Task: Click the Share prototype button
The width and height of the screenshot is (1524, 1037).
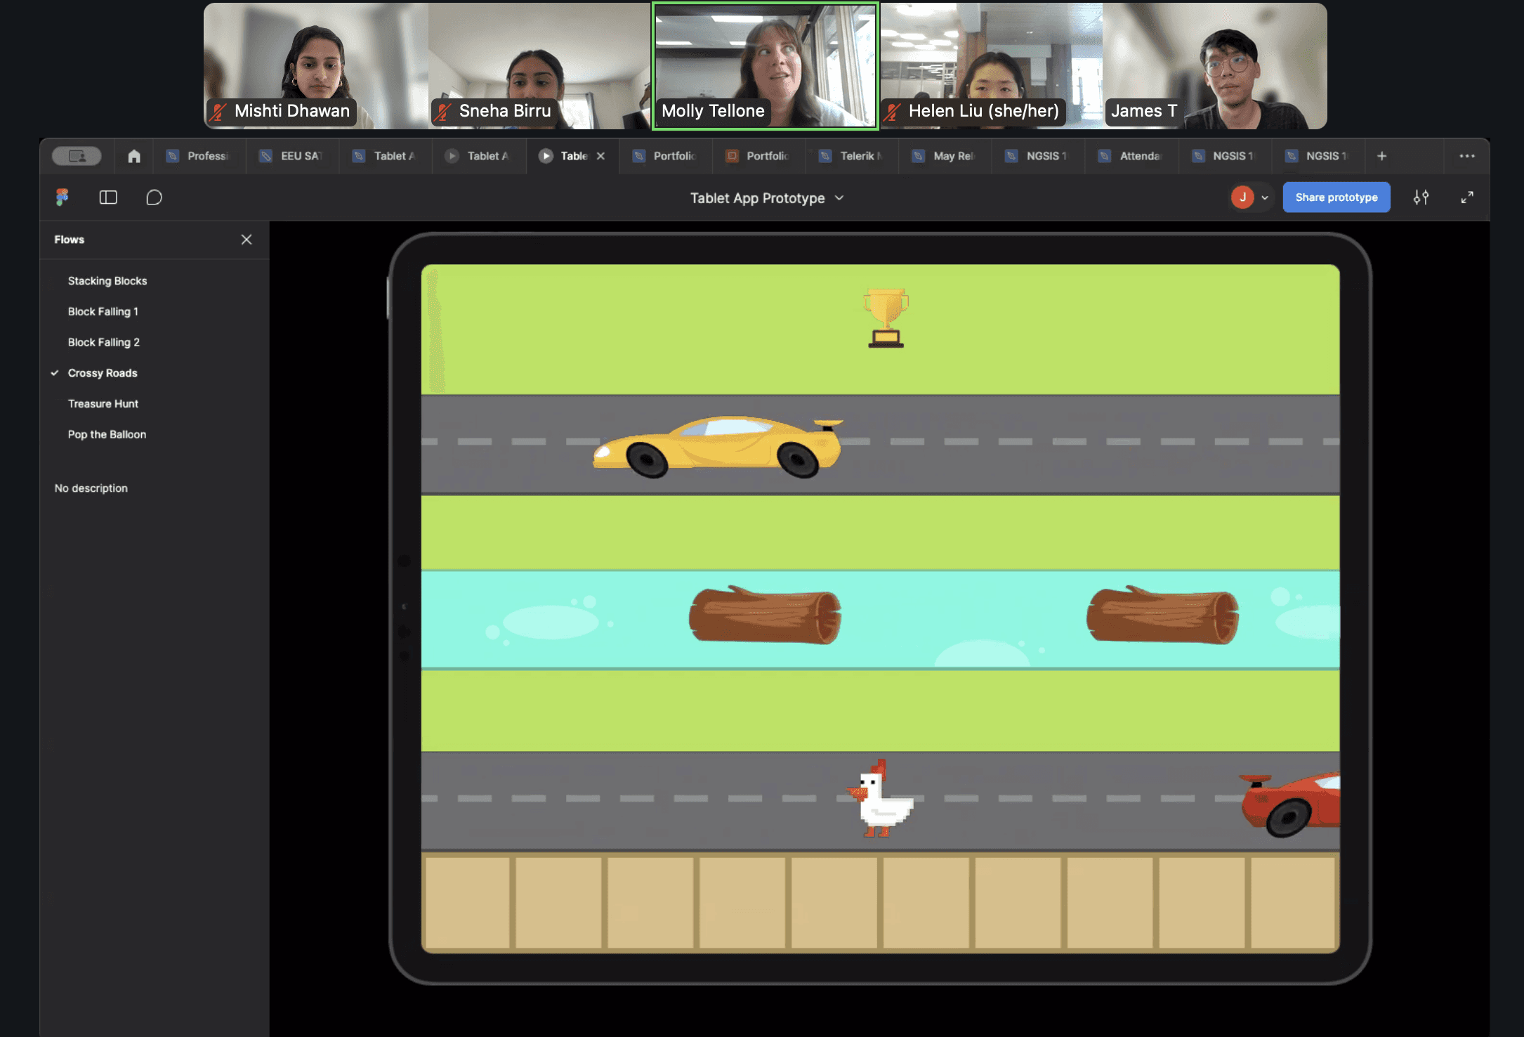Action: click(x=1336, y=197)
